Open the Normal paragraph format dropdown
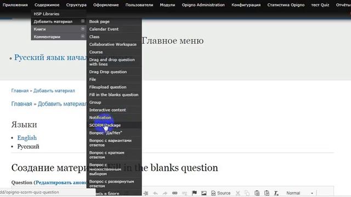 coord(299,193)
